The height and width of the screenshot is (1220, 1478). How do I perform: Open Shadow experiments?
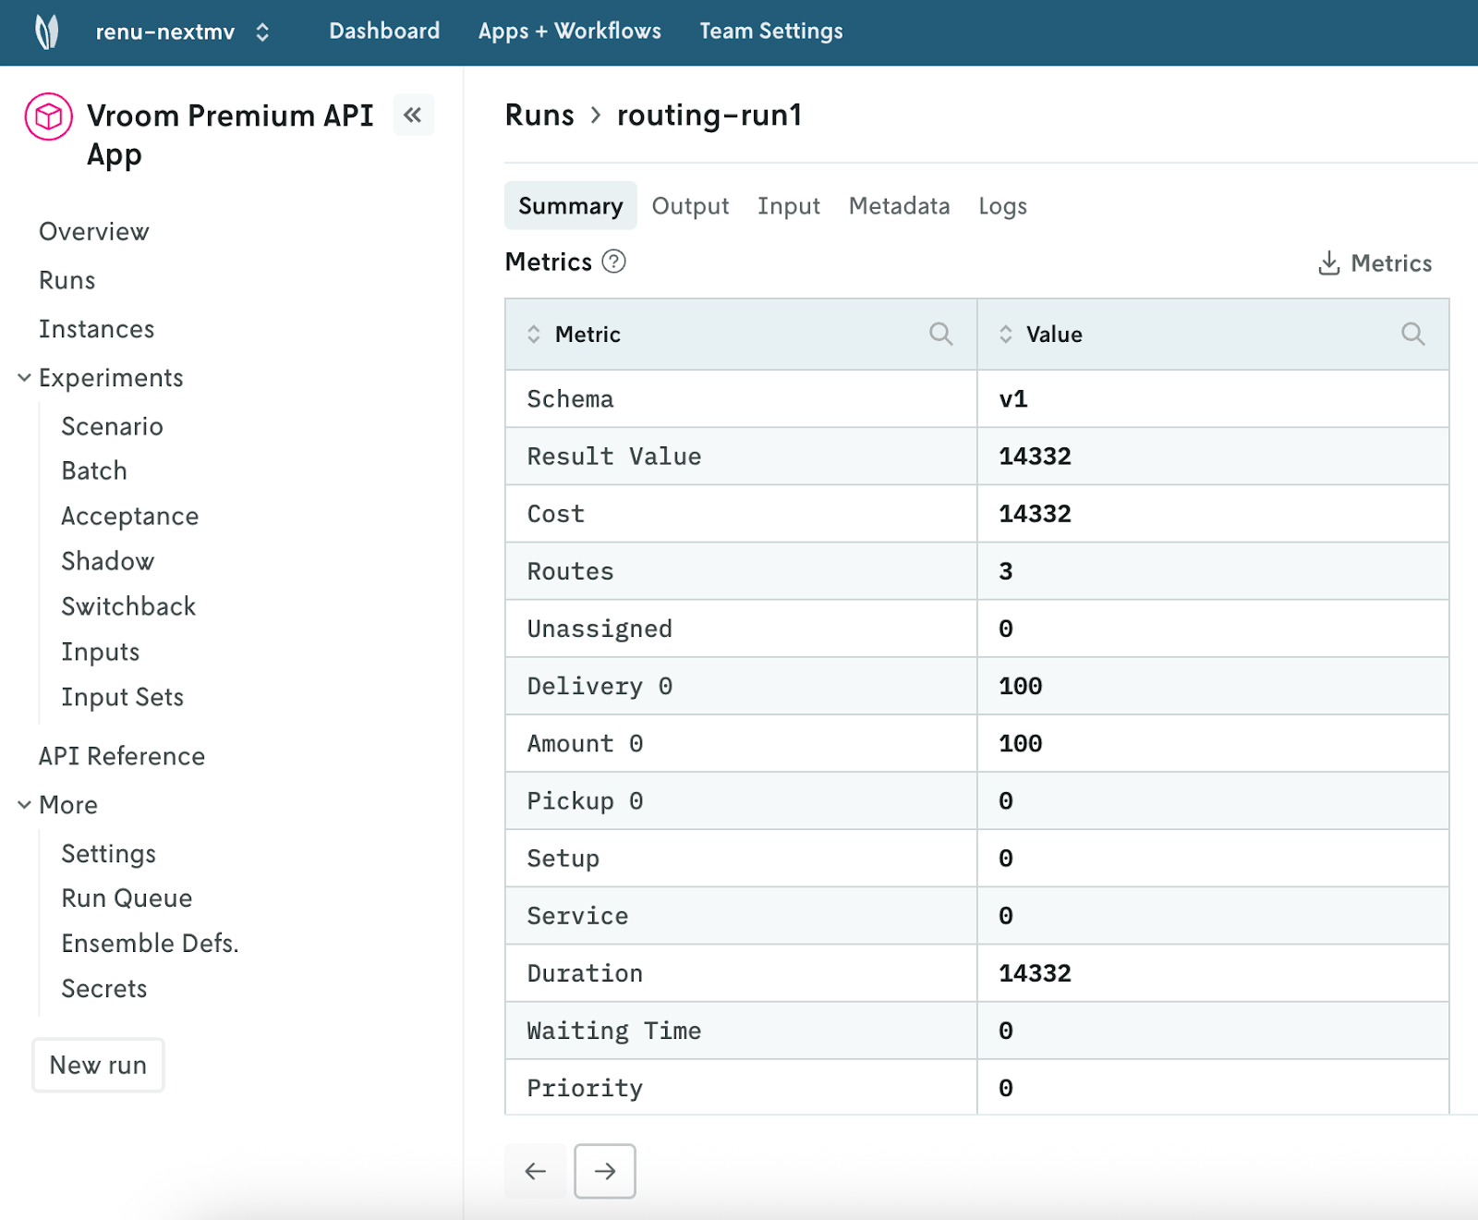(x=108, y=562)
